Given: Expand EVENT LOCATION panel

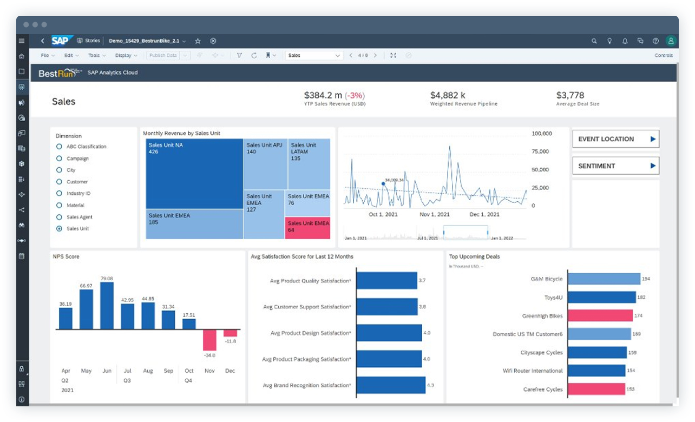Looking at the screenshot, I should pyautogui.click(x=615, y=139).
